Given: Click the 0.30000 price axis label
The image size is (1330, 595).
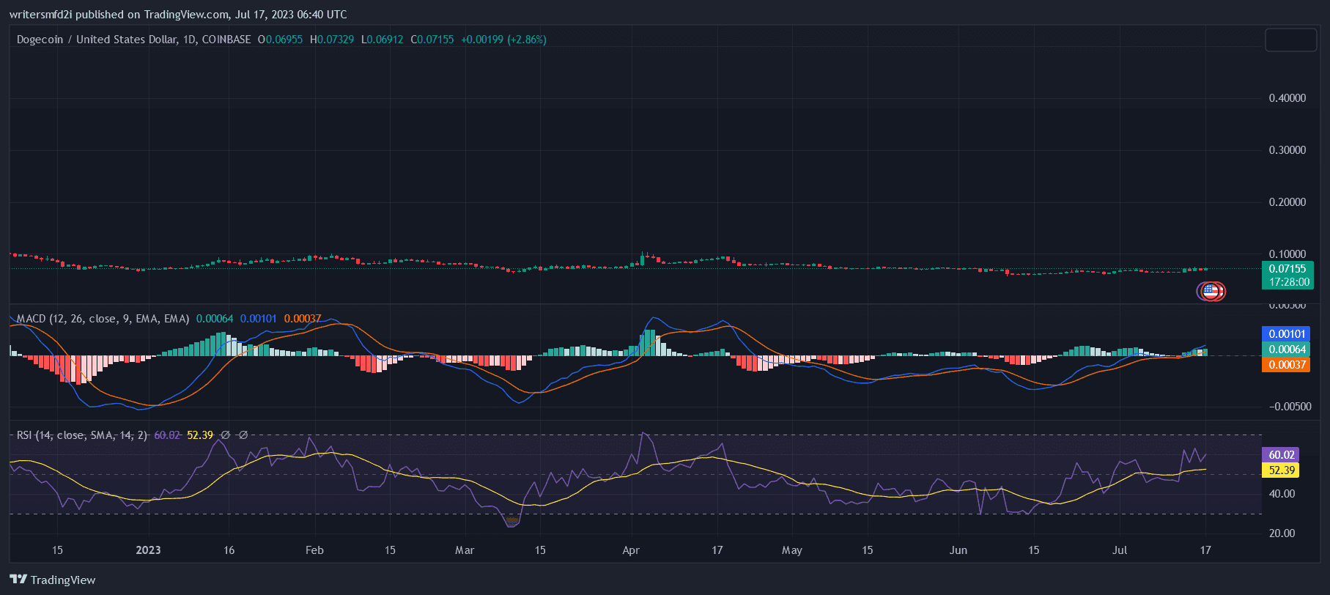Looking at the screenshot, I should tap(1287, 150).
